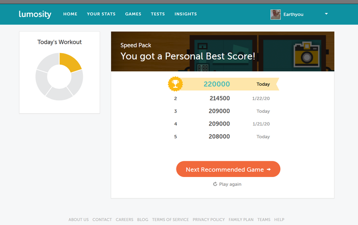Click the Earthyou username
The width and height of the screenshot is (358, 225).
coord(294,14)
